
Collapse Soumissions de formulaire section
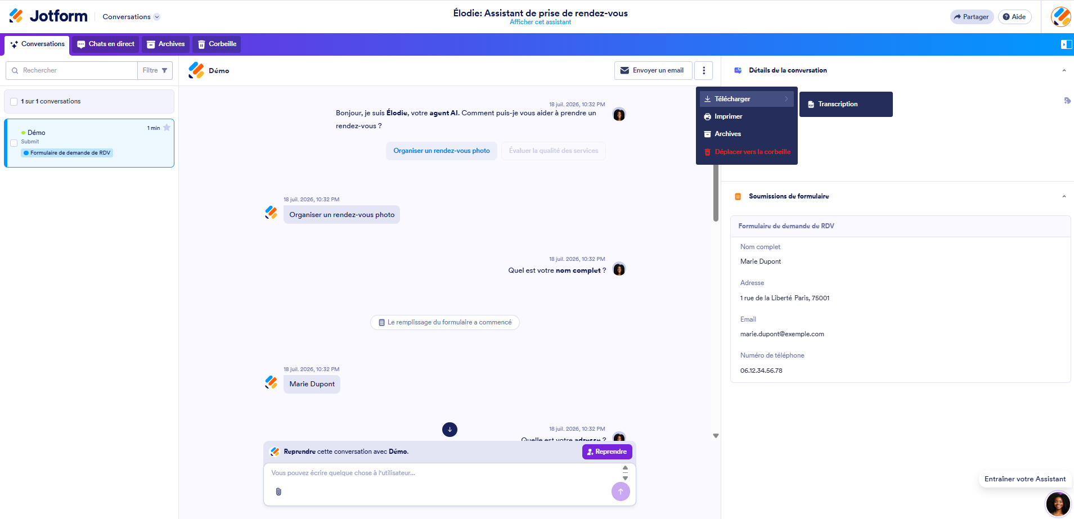pyautogui.click(x=1064, y=196)
